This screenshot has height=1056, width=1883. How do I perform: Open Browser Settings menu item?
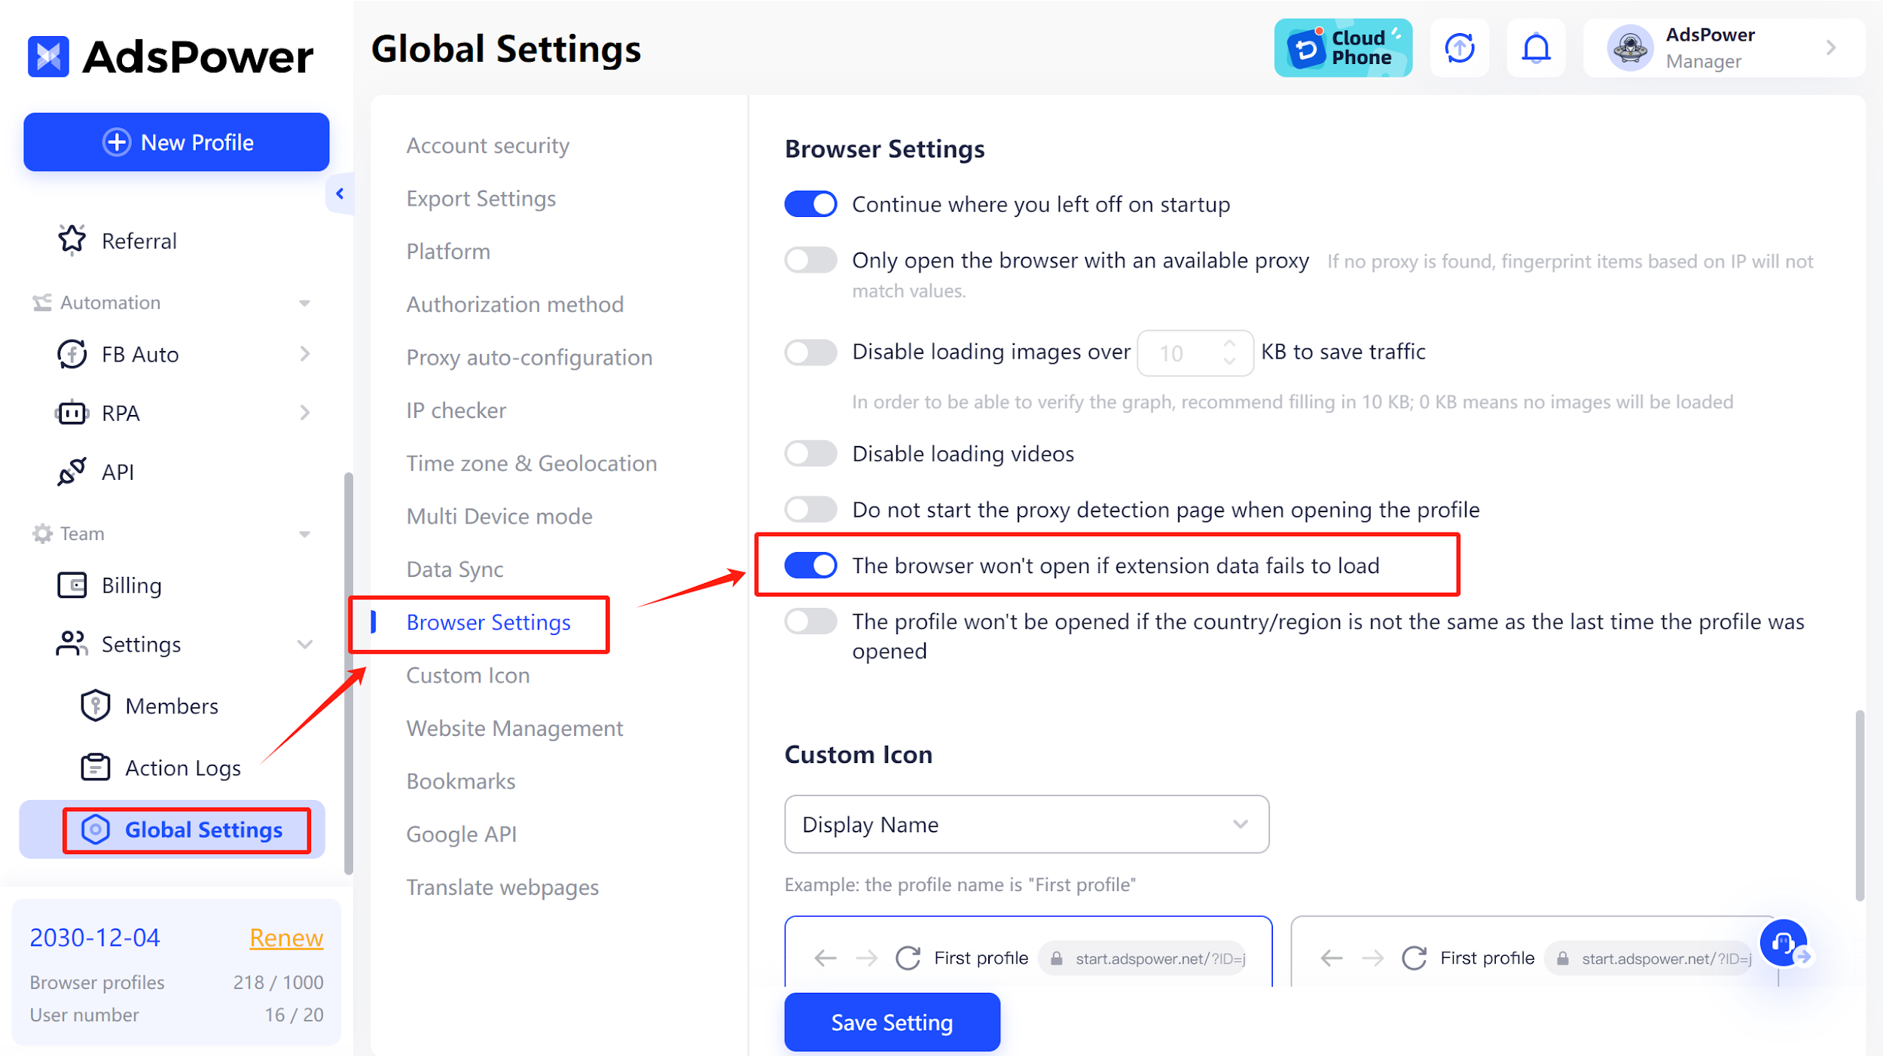pyautogui.click(x=489, y=621)
